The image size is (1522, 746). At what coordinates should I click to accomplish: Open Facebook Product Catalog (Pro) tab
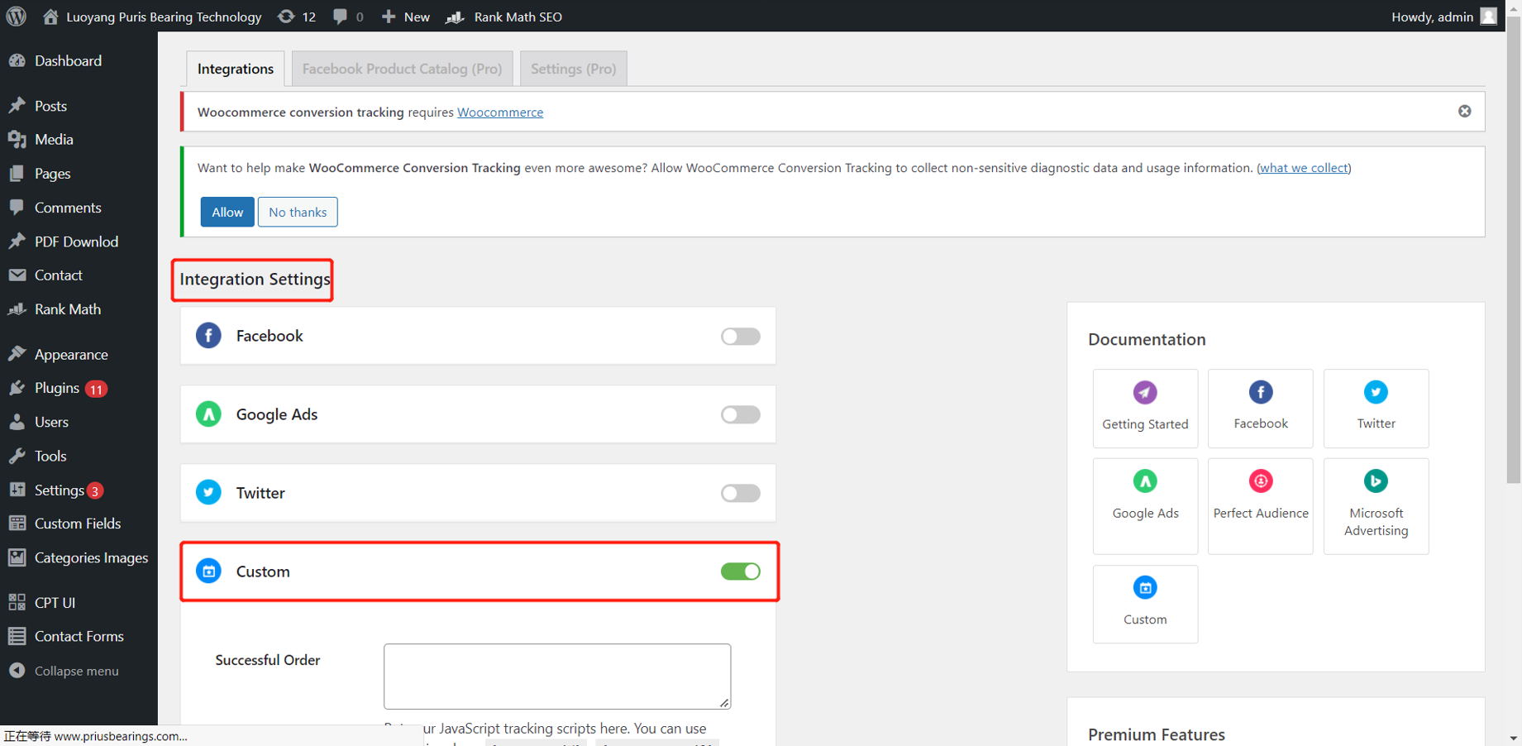pos(402,69)
